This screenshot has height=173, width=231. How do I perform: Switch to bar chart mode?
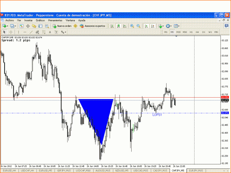(112, 26)
